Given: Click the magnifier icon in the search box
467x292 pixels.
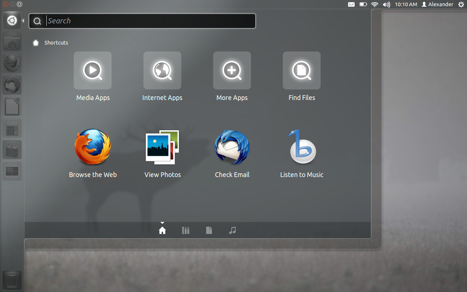Looking at the screenshot, I should [37, 21].
